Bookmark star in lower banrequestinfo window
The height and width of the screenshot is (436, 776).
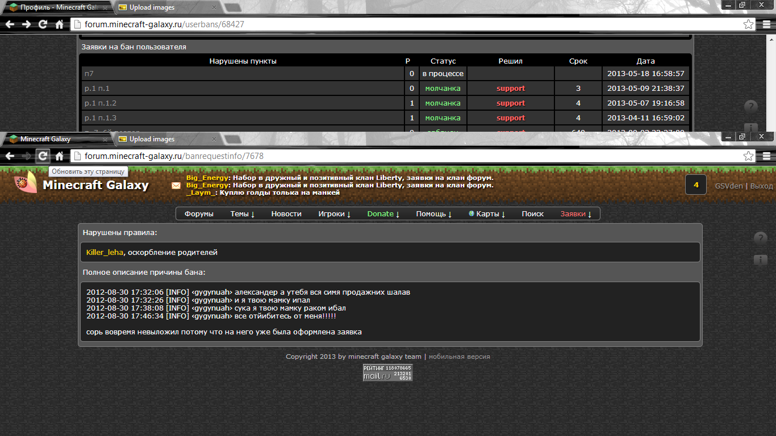pos(749,156)
